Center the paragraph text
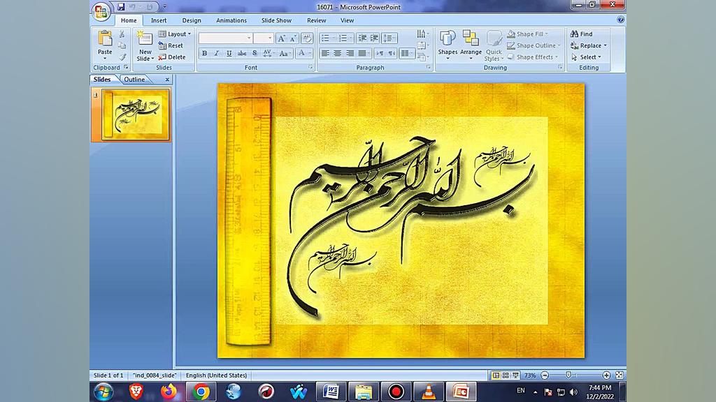 (x=338, y=53)
